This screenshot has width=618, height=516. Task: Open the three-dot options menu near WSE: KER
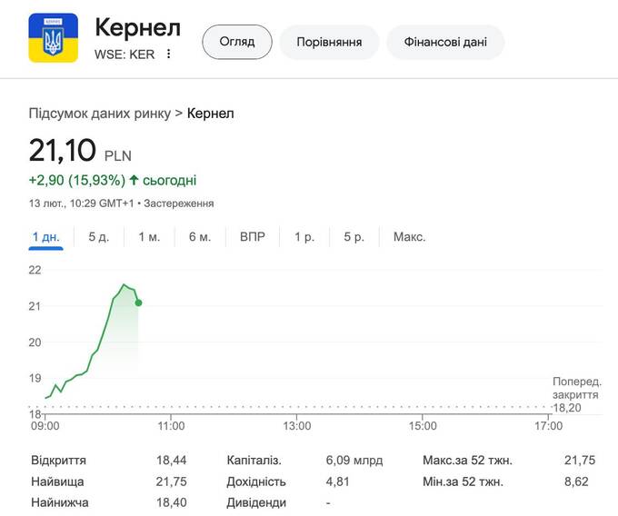pos(168,55)
